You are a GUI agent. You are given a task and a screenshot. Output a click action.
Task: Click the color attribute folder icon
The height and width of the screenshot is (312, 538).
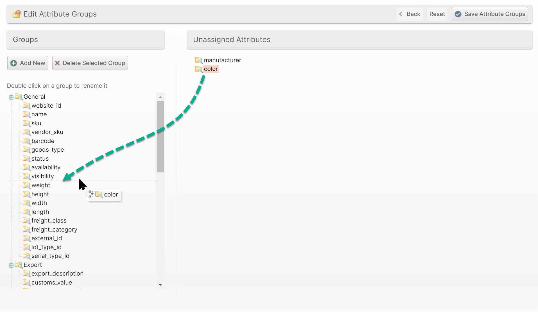click(198, 69)
